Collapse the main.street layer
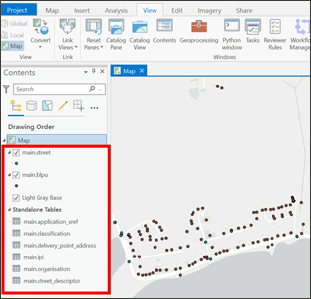Image resolution: width=311 pixels, height=299 pixels. (9, 153)
